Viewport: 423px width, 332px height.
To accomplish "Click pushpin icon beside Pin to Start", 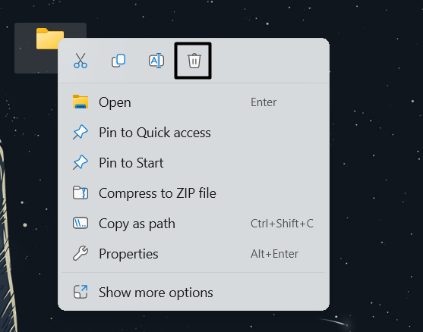I will click(80, 163).
